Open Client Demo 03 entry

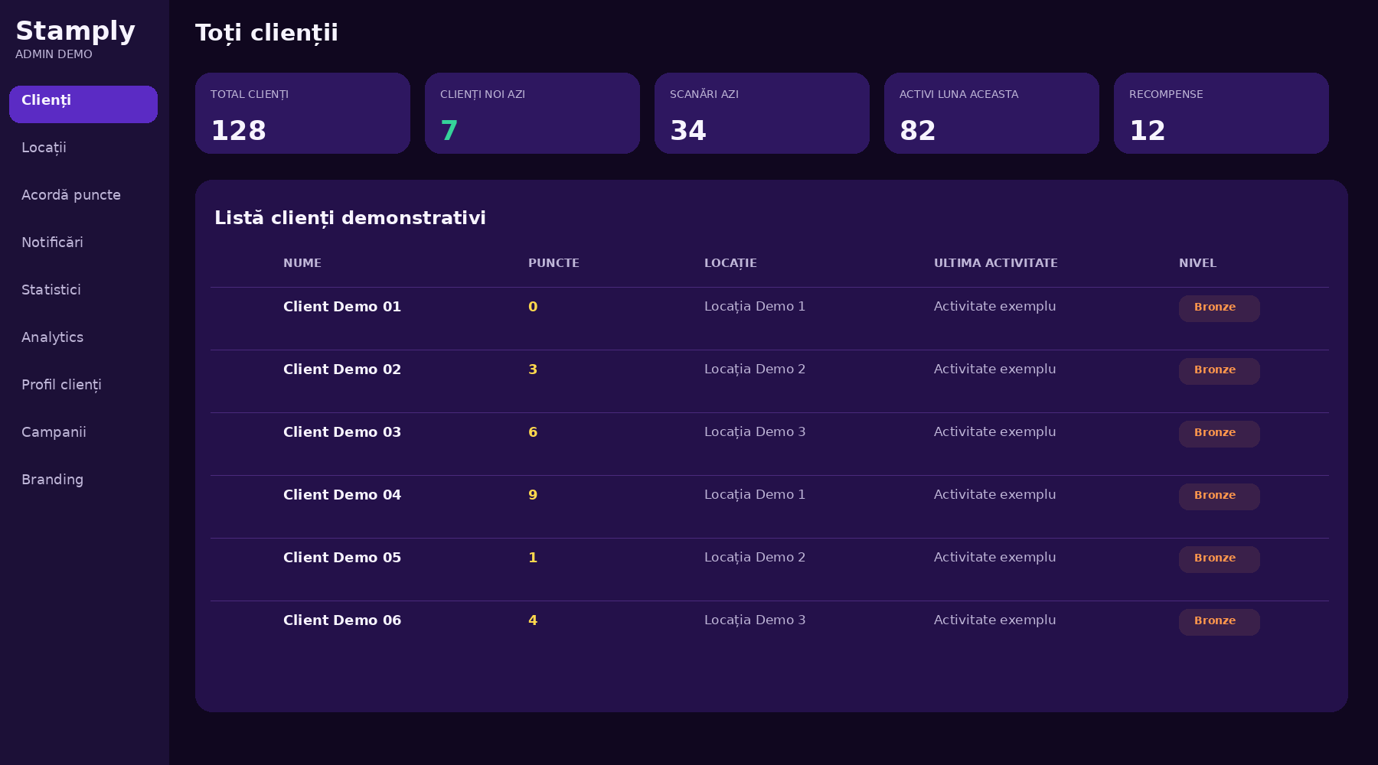pos(342,432)
